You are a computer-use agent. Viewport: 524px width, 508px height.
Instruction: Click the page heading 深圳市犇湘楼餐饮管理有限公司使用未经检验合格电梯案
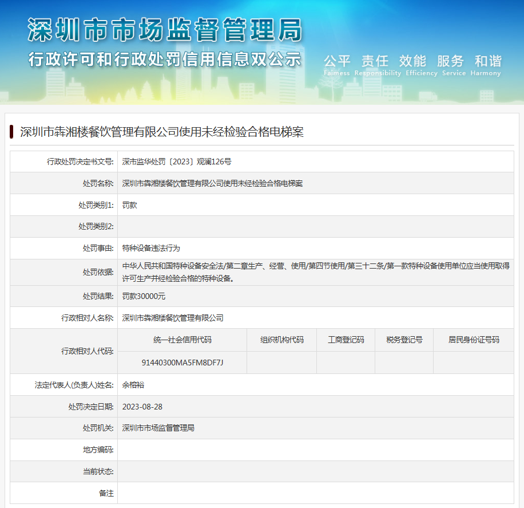(x=162, y=132)
